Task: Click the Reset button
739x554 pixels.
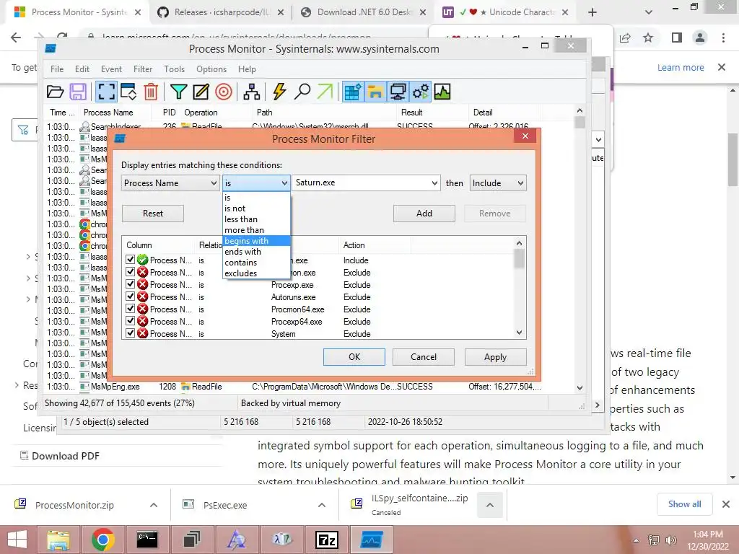Action: [x=153, y=214]
